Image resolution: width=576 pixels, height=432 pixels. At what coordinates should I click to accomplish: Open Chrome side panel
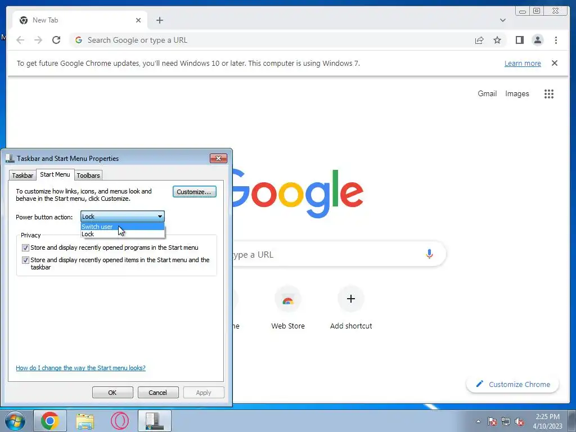click(x=519, y=40)
